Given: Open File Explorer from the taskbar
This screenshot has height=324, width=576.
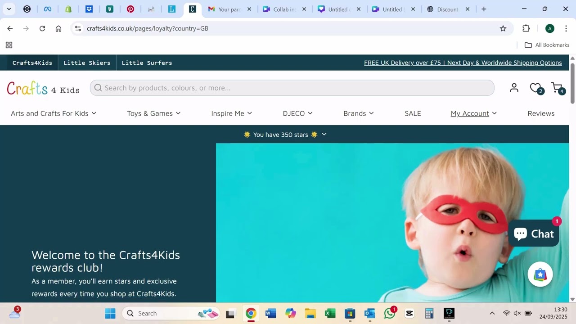Looking at the screenshot, I should [x=310, y=313].
